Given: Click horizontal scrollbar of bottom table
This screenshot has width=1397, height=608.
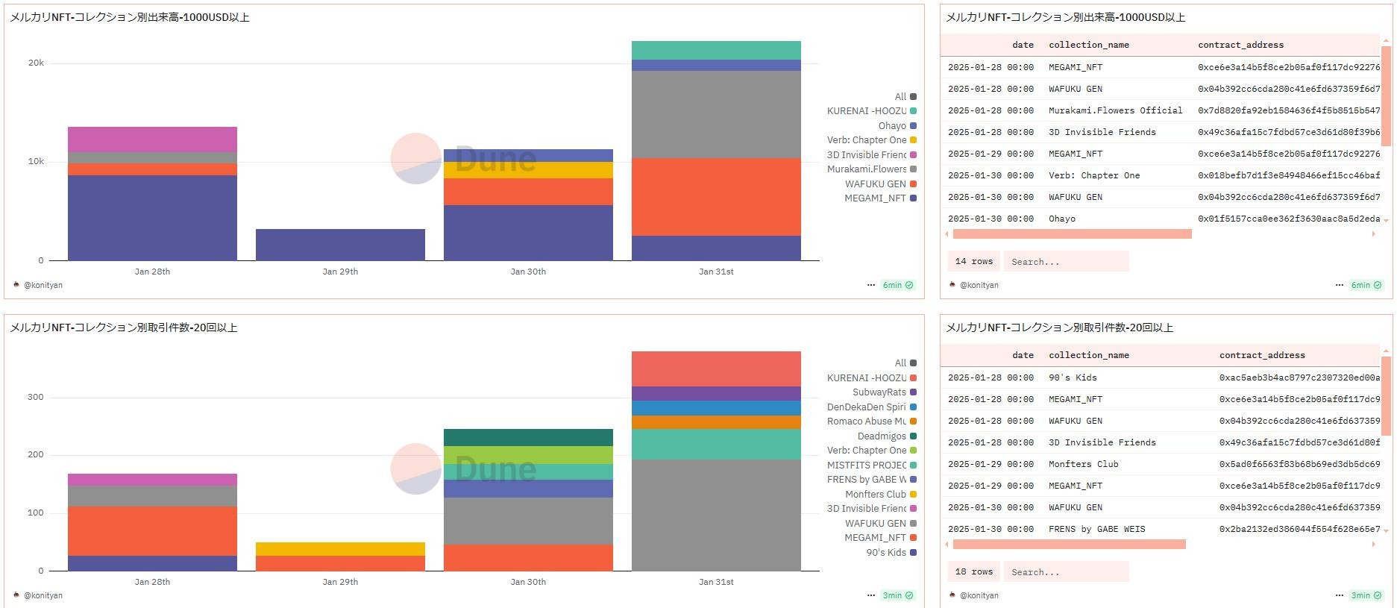Looking at the screenshot, I should pos(1069,545).
